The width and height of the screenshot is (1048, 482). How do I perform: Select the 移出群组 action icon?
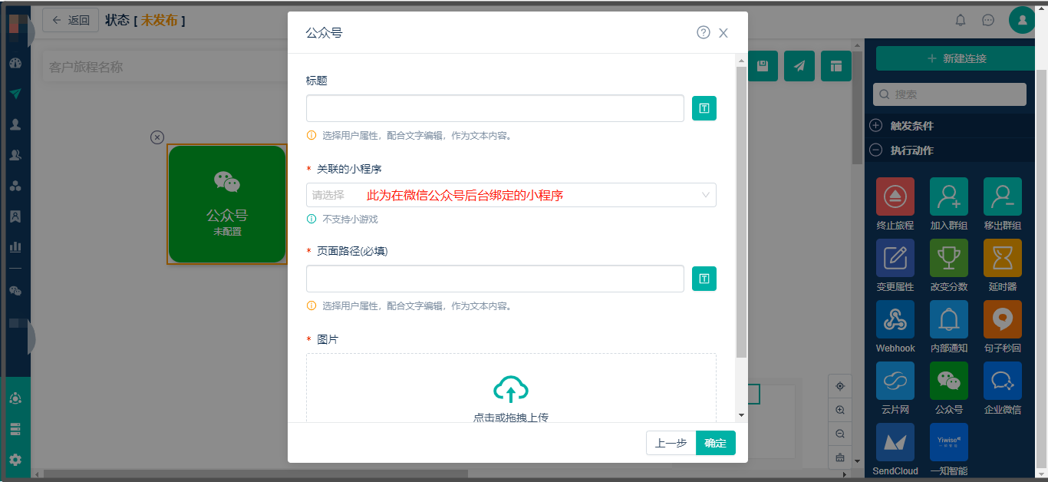pos(1003,196)
